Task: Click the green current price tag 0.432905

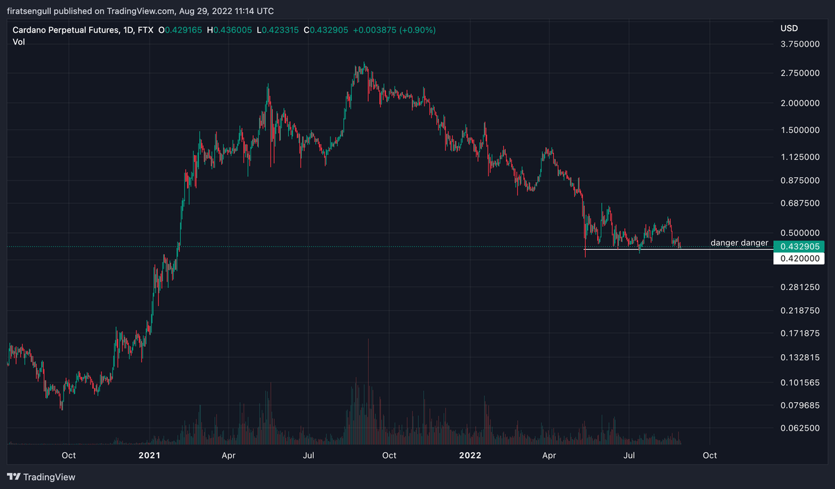Action: click(x=799, y=246)
